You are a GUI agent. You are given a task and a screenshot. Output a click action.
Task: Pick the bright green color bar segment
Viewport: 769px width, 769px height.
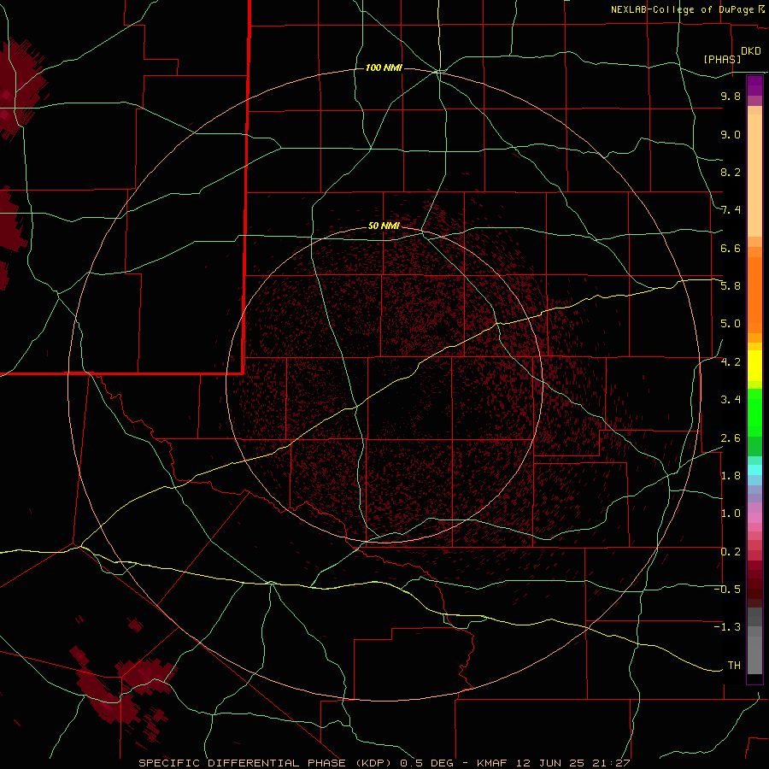(754, 413)
